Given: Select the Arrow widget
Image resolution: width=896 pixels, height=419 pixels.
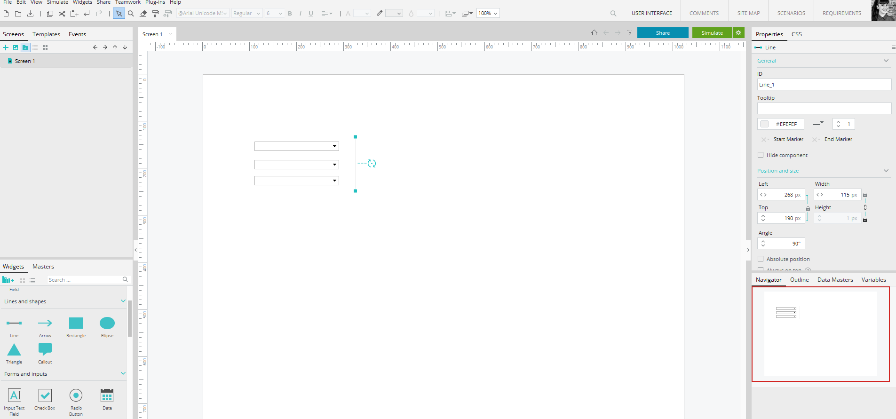Looking at the screenshot, I should [45, 324].
